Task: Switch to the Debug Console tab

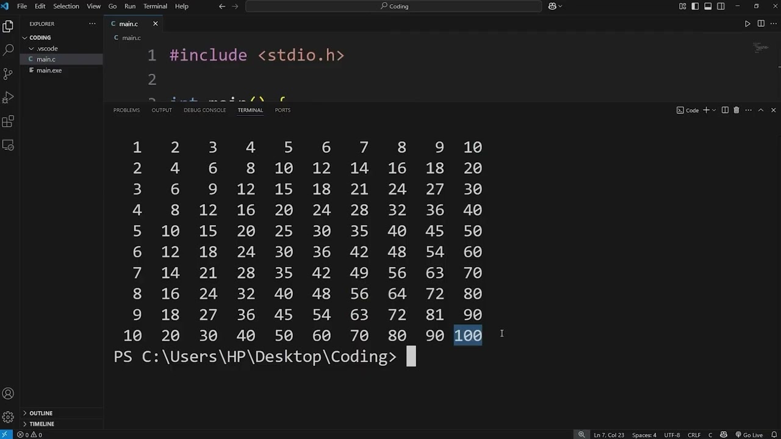Action: [204, 110]
